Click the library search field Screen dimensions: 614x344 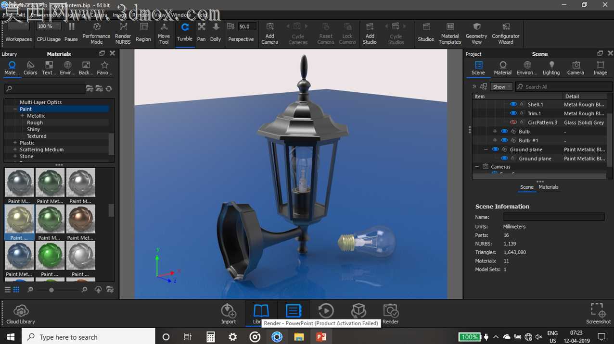coord(45,88)
